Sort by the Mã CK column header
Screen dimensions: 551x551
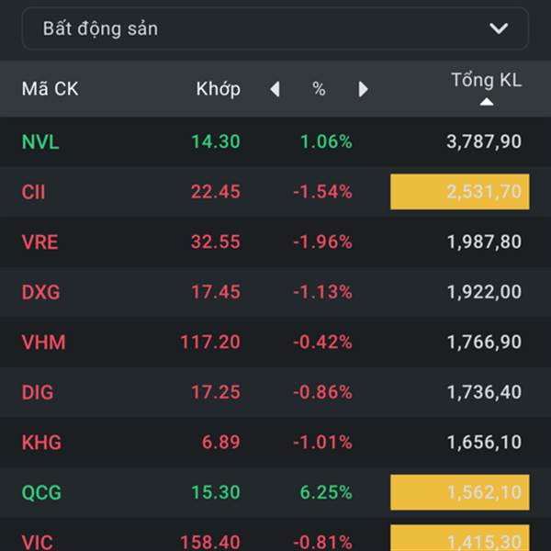coord(50,89)
